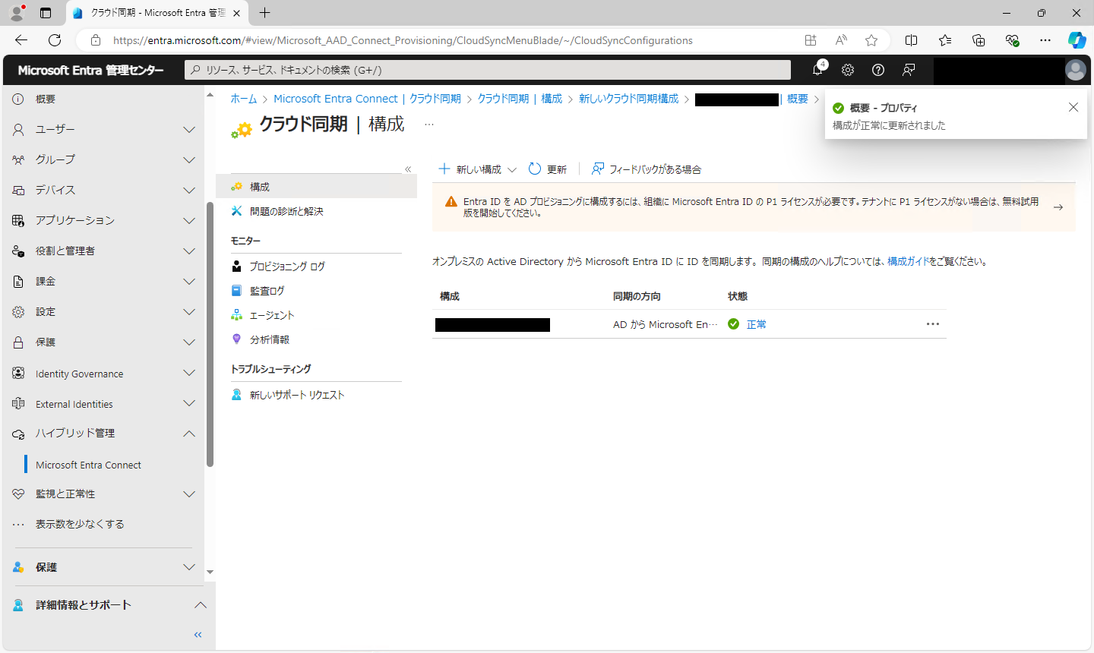
Task: Add this page to favorites star
Action: coord(871,40)
